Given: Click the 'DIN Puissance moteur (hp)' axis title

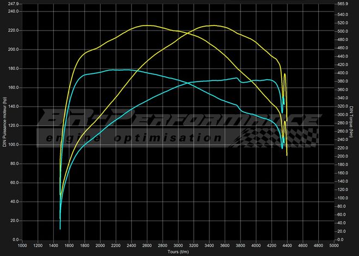Looking at the screenshot, I should click(4, 122).
